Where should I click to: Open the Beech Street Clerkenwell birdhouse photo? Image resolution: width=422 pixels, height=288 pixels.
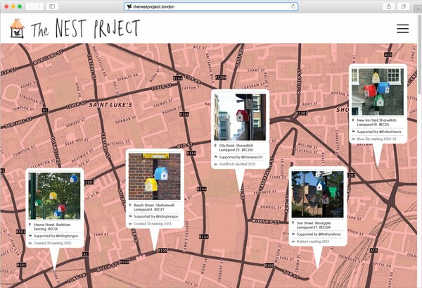tap(155, 177)
